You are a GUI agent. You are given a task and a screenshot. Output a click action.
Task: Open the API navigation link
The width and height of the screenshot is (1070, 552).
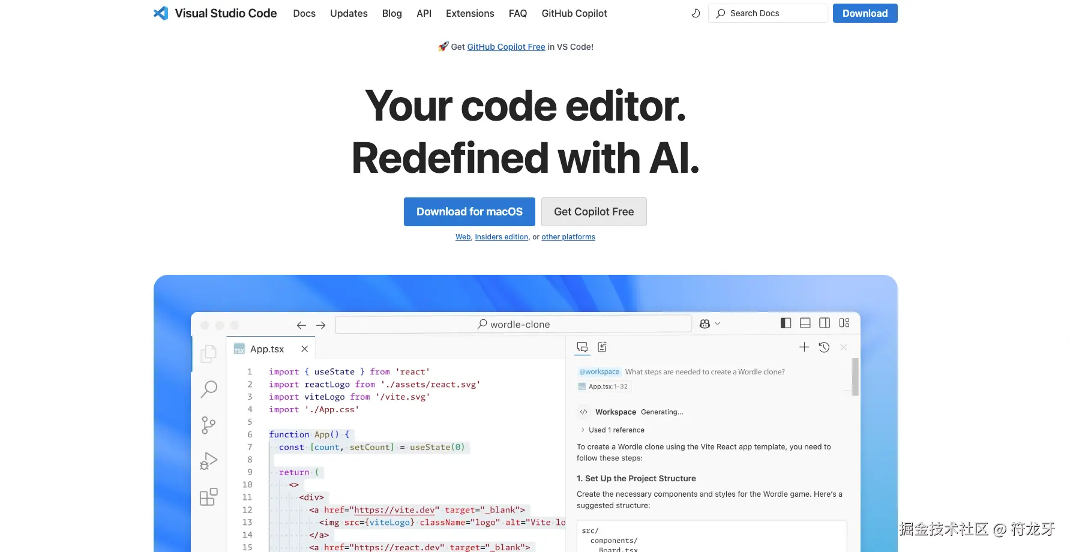pyautogui.click(x=424, y=13)
